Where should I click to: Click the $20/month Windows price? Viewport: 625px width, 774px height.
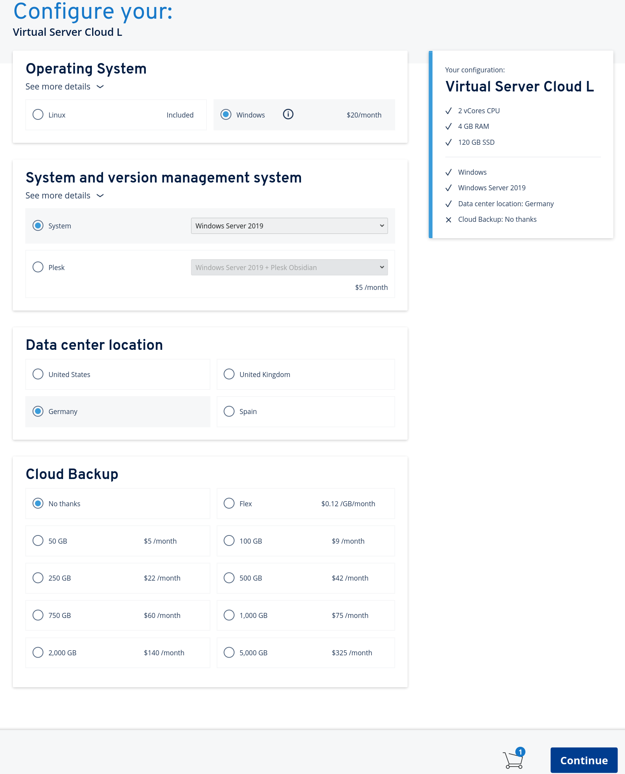coord(364,115)
